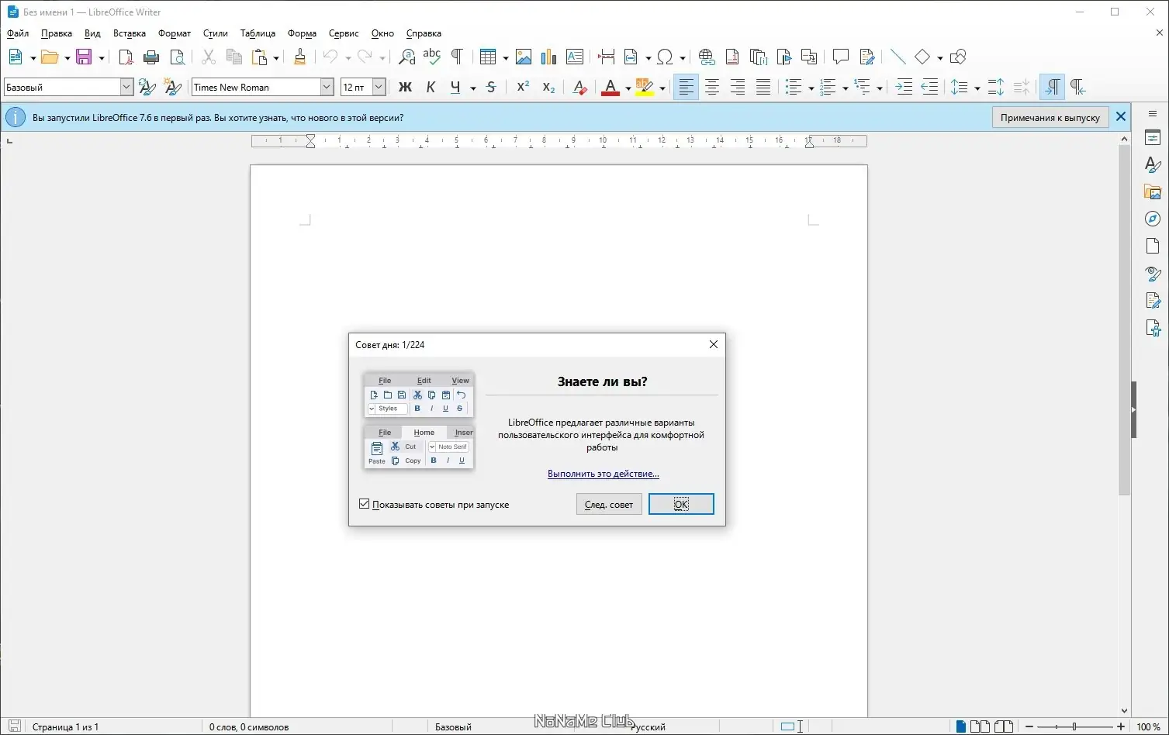Click the Cut scissors icon
The width and height of the screenshot is (1169, 735).
pyautogui.click(x=208, y=57)
